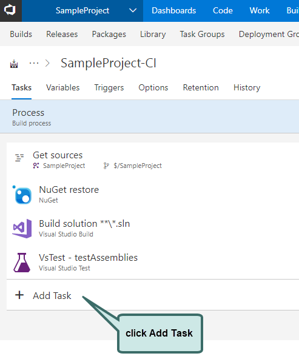Select the Tasks tab
The height and width of the screenshot is (359, 299).
(21, 88)
